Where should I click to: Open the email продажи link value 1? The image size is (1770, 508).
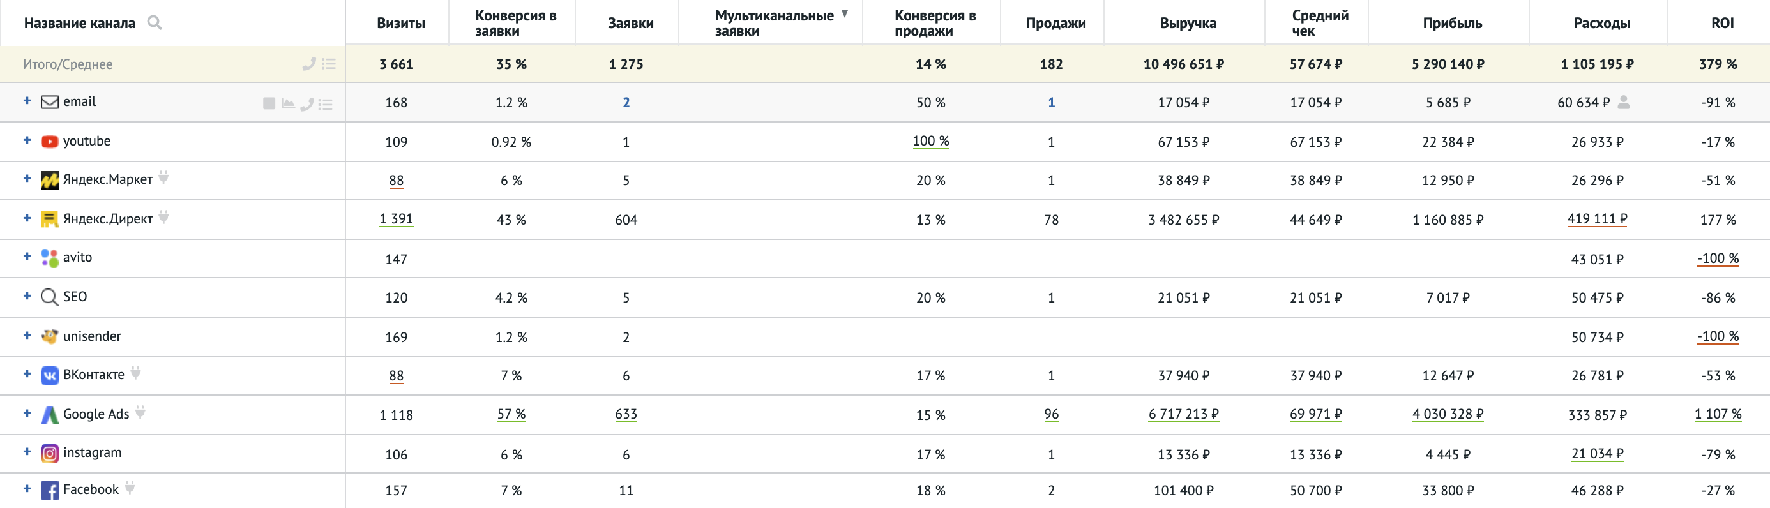pyautogui.click(x=1050, y=102)
